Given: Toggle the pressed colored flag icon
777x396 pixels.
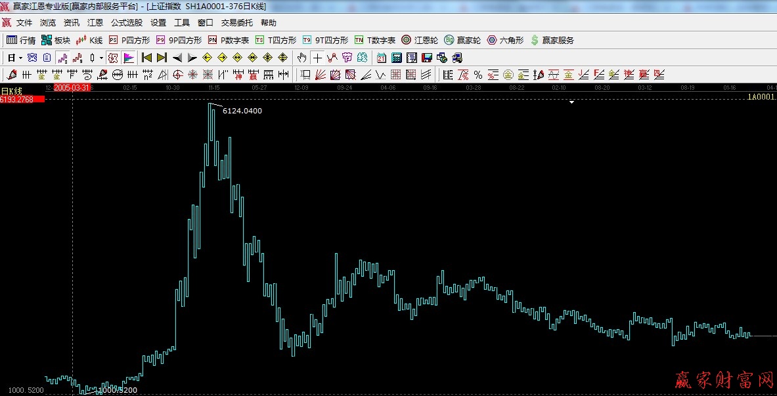Looking at the screenshot, I should [x=128, y=58].
